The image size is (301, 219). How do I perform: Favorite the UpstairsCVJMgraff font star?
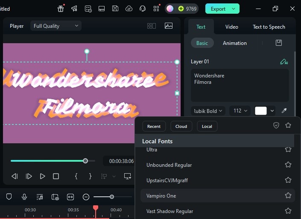(288, 180)
